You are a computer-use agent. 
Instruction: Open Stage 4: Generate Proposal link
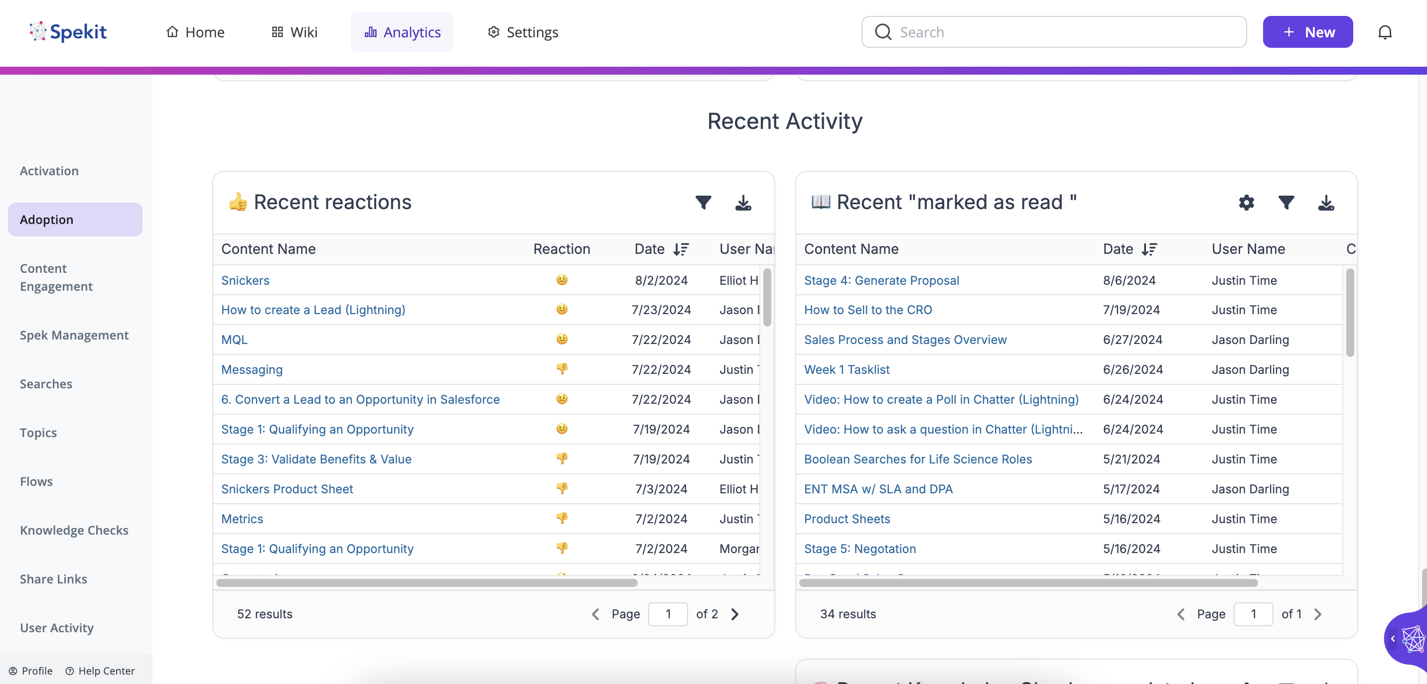[881, 280]
